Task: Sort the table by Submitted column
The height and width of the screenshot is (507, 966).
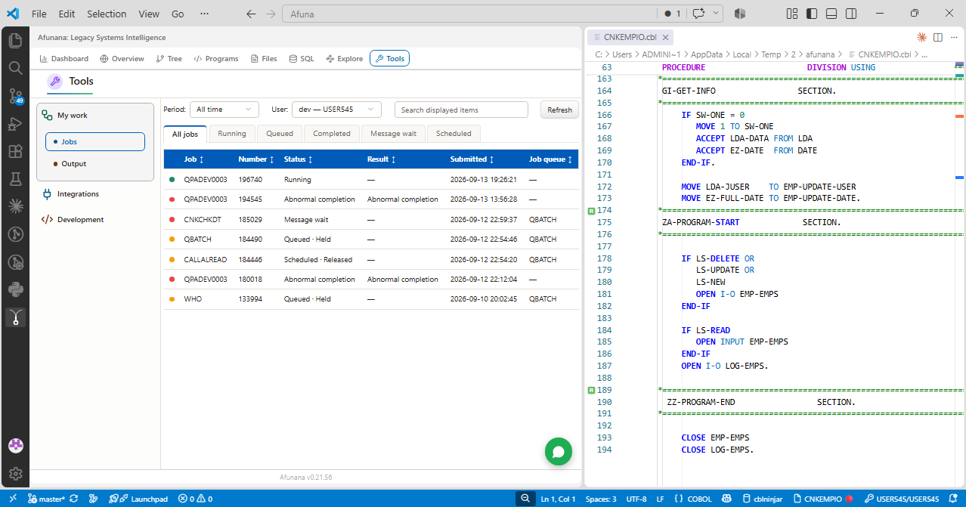Action: pyautogui.click(x=473, y=159)
